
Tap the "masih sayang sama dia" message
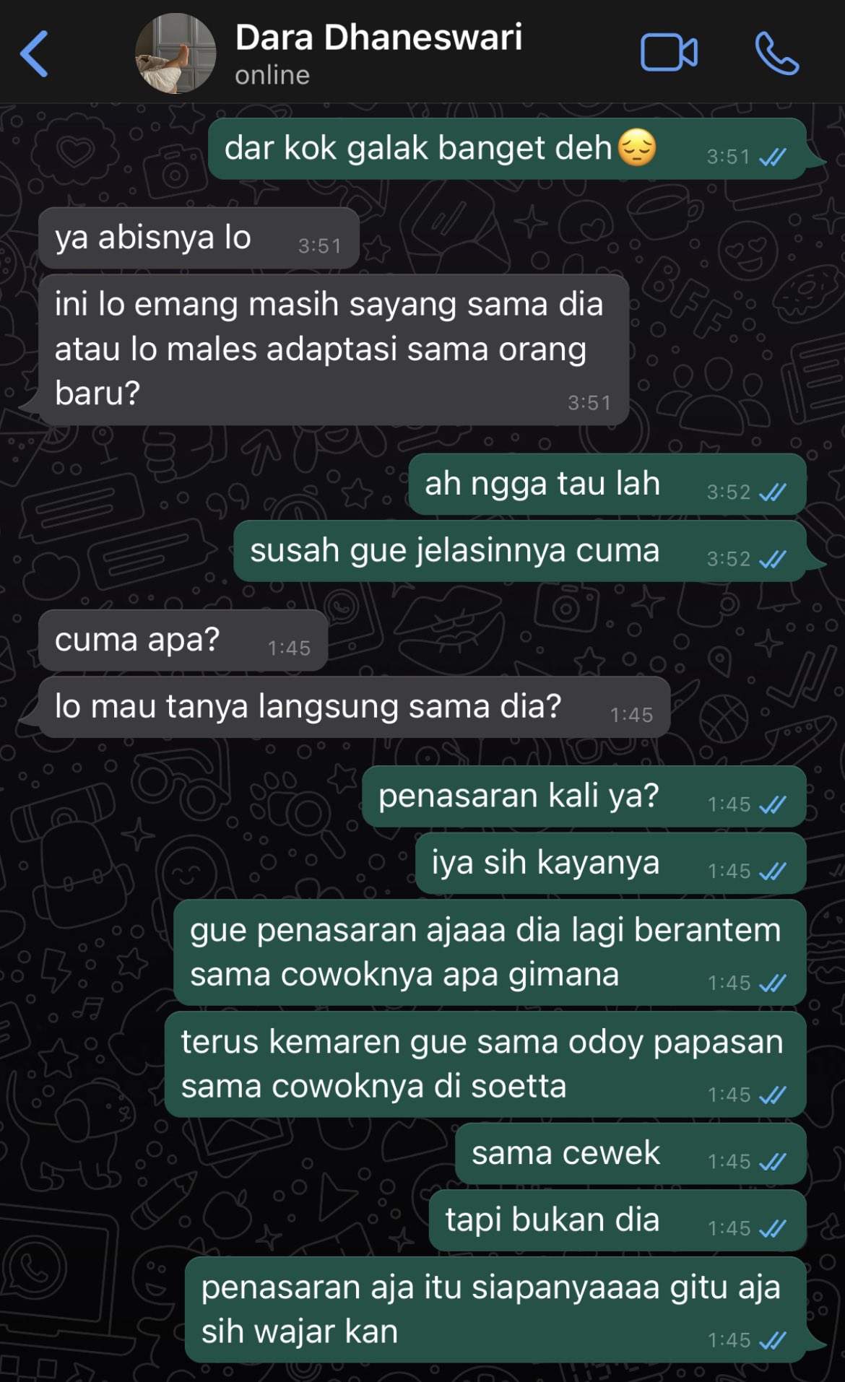click(334, 349)
